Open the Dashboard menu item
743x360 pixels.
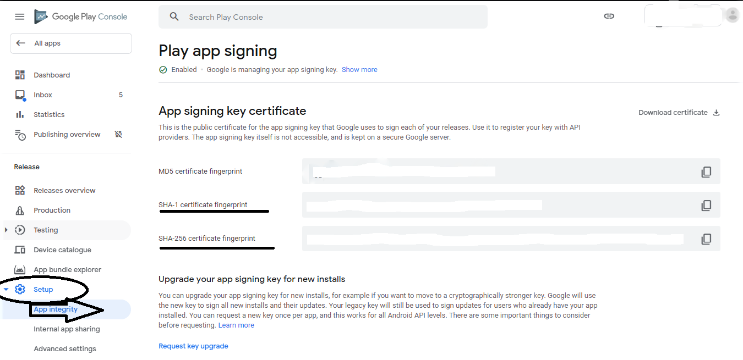click(52, 75)
